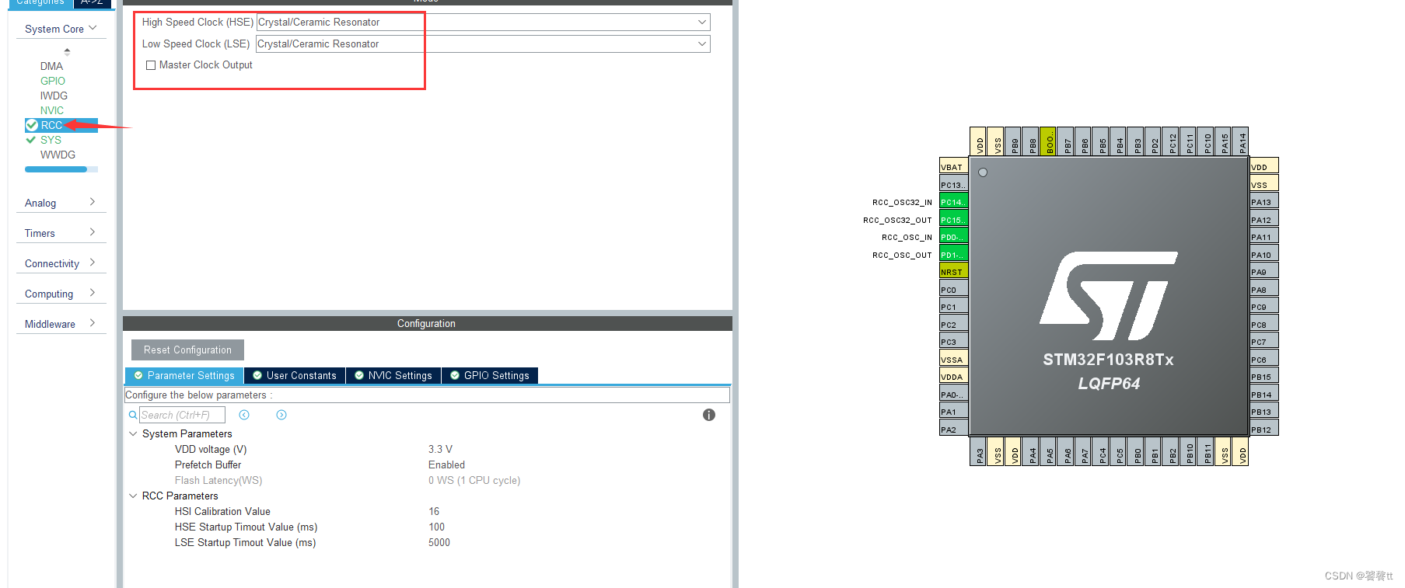Collapse the RCC Parameters section
The width and height of the screenshot is (1405, 588).
click(x=133, y=496)
